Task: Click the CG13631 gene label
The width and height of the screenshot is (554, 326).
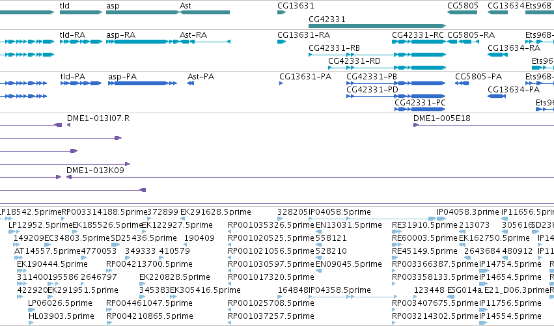Action: click(296, 6)
